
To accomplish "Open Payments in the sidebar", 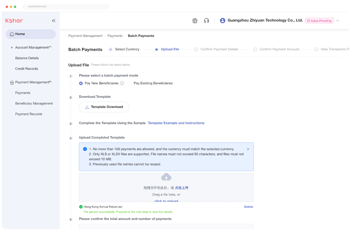I will tap(23, 93).
